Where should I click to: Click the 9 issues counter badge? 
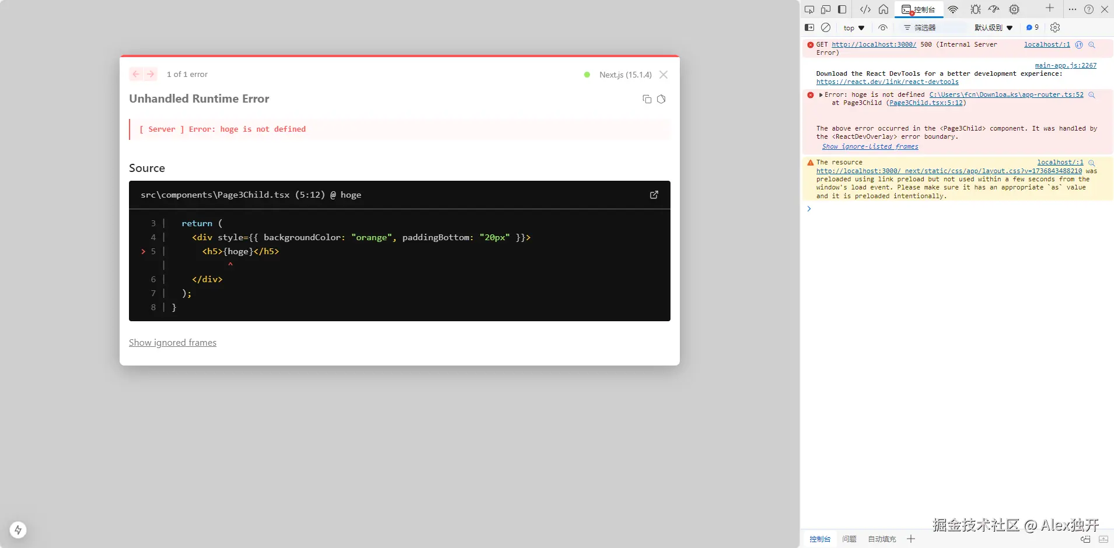[x=1032, y=27]
